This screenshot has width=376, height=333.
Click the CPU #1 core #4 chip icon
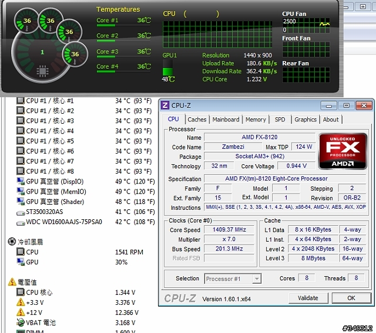coord(21,131)
